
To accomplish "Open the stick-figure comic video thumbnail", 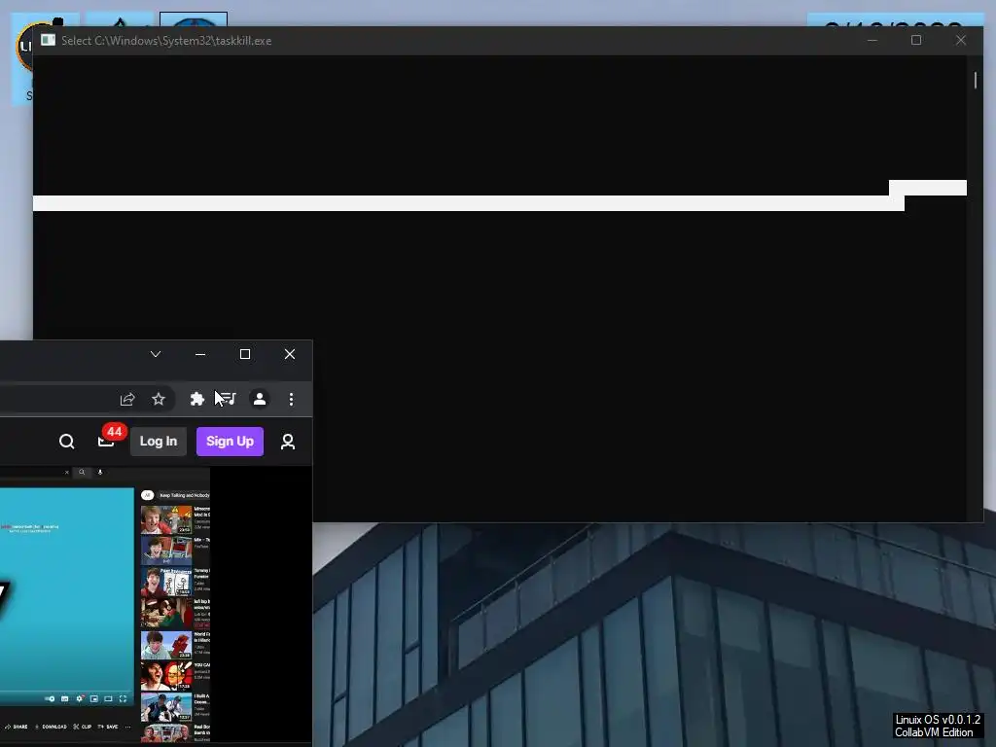I will click(x=166, y=582).
